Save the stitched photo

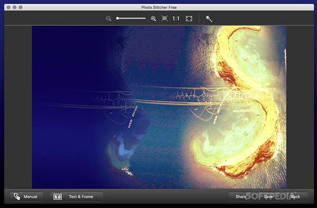pyautogui.click(x=268, y=196)
